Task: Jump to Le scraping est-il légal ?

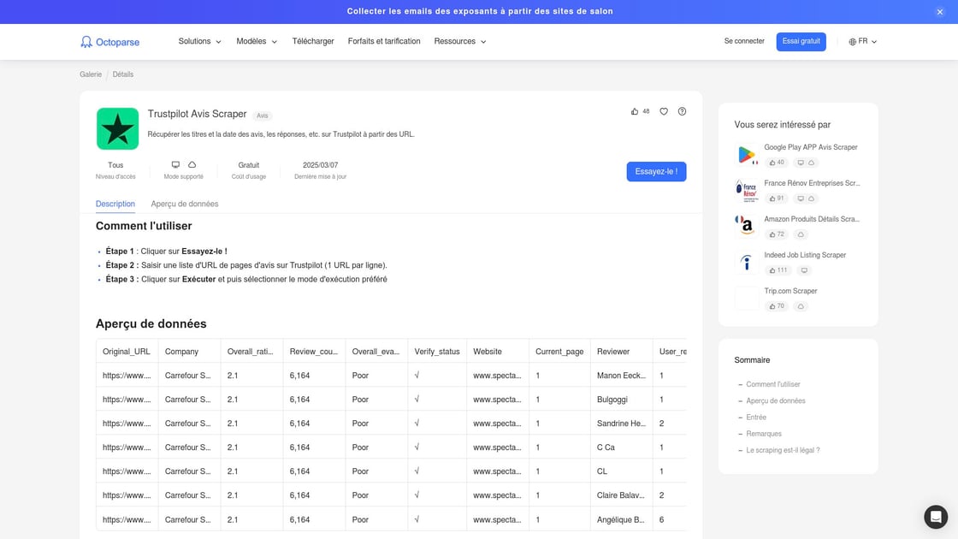Action: (x=783, y=450)
